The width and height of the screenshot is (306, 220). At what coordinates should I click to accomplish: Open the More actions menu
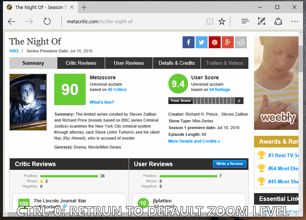click(295, 21)
